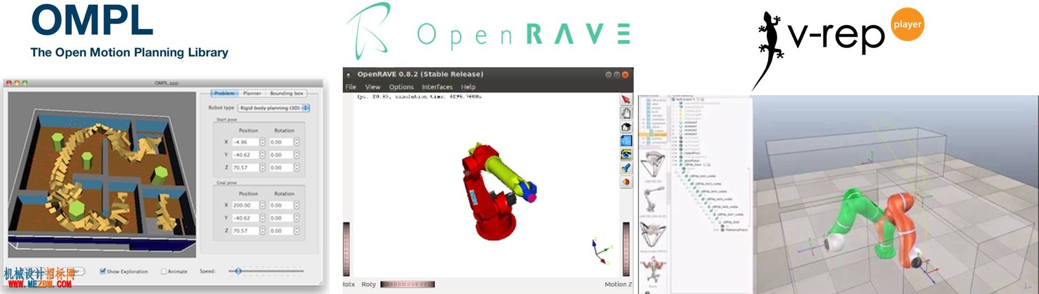Screen dimensions: 1039x294
Task: Click stepper beside Start pose X position
Action: pos(262,142)
